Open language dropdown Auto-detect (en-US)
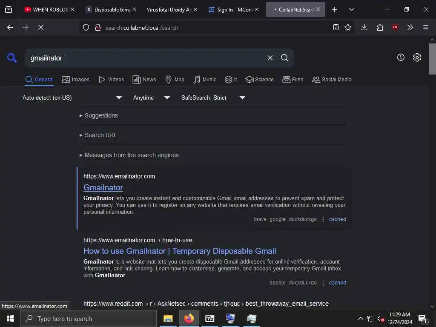The image size is (436, 327). click(x=72, y=98)
